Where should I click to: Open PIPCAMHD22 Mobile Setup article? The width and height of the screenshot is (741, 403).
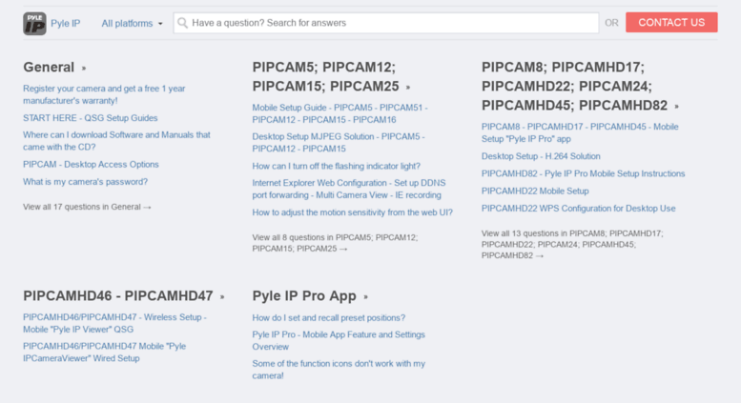click(535, 191)
